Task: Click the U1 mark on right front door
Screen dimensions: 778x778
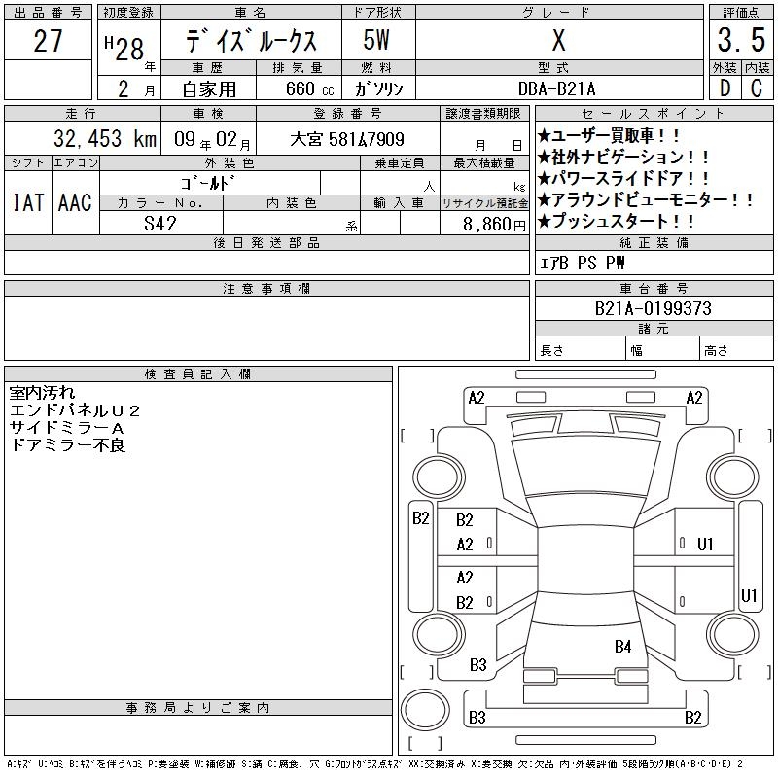Action: coord(705,545)
